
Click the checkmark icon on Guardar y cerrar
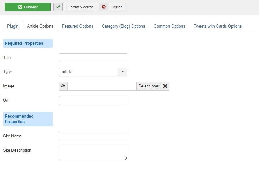click(x=58, y=7)
